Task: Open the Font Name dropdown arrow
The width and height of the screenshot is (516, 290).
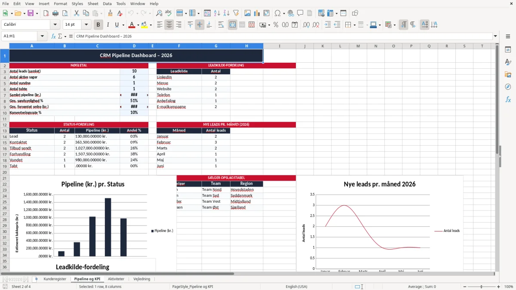Action: [x=55, y=25]
